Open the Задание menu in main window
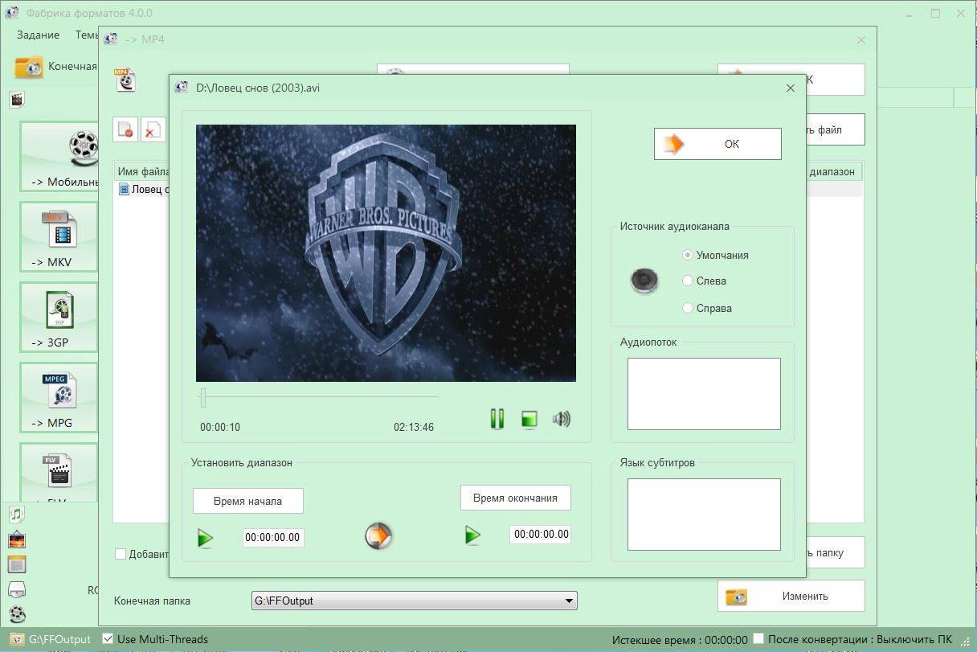 (38, 35)
